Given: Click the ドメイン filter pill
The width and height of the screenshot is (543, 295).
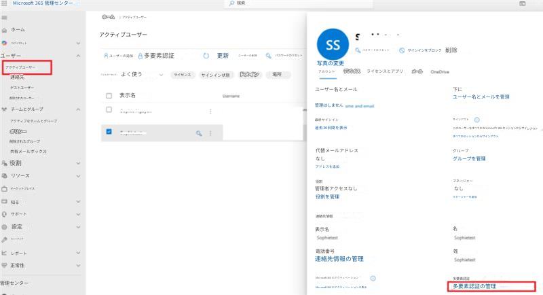Looking at the screenshot, I should click(x=249, y=75).
